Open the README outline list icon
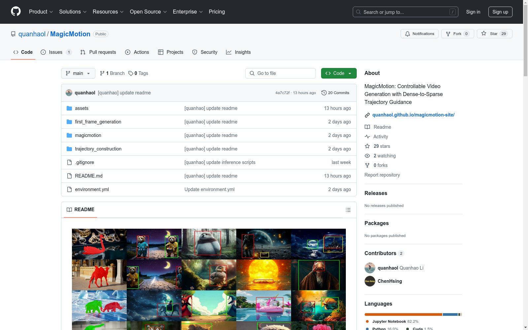 [x=348, y=210]
